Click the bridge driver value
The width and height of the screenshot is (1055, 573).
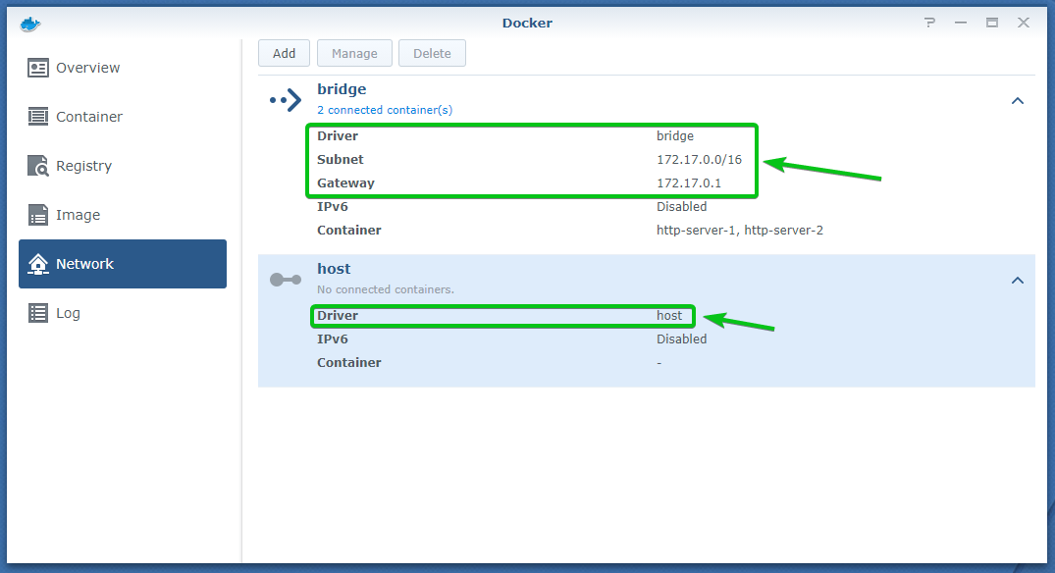675,135
